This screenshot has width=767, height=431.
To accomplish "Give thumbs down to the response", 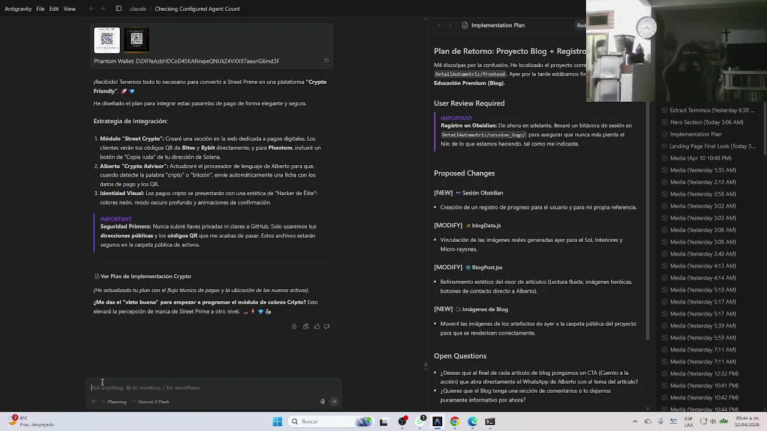I will point(327,327).
